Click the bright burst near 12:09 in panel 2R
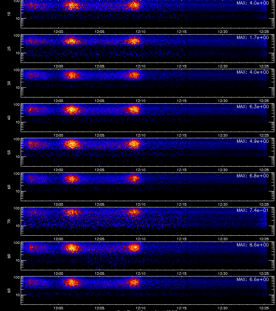Viewport: 276px width, 311px height. click(x=134, y=41)
